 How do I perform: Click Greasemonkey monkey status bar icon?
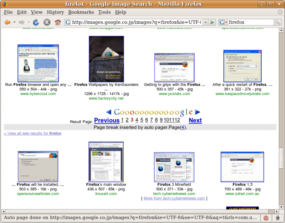coord(266,217)
